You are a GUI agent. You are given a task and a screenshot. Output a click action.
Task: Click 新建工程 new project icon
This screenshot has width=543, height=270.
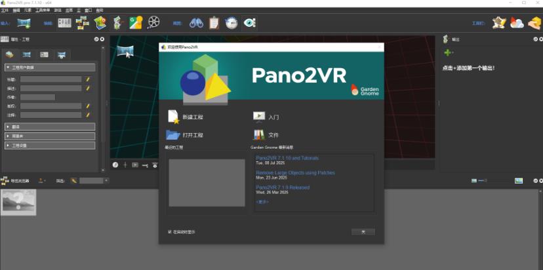coord(174,117)
